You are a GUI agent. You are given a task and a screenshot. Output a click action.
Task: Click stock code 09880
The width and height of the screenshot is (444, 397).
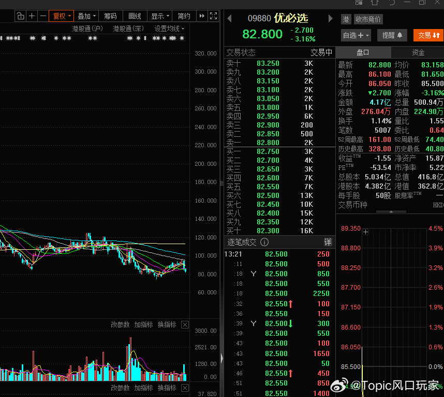pyautogui.click(x=259, y=19)
